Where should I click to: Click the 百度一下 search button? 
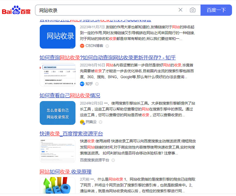click(216, 10)
